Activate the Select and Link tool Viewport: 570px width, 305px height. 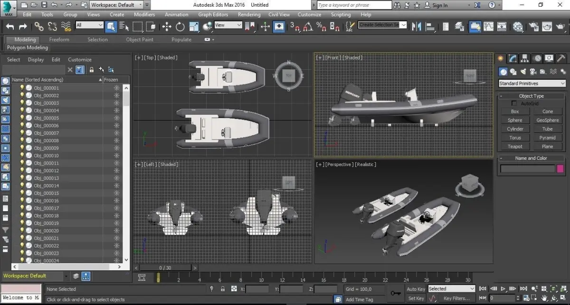coord(40,27)
